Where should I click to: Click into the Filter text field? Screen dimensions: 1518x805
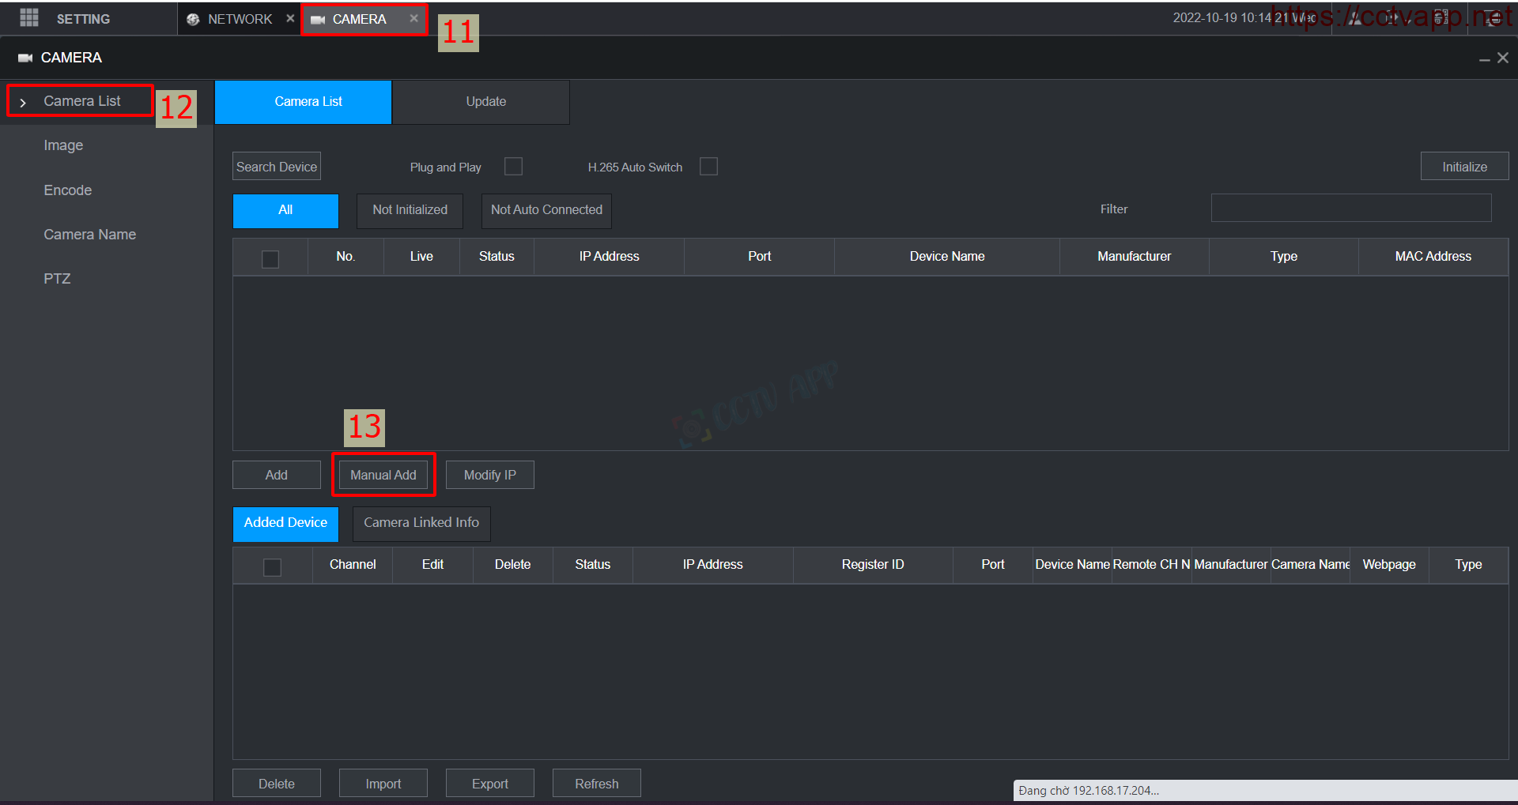[x=1350, y=209]
